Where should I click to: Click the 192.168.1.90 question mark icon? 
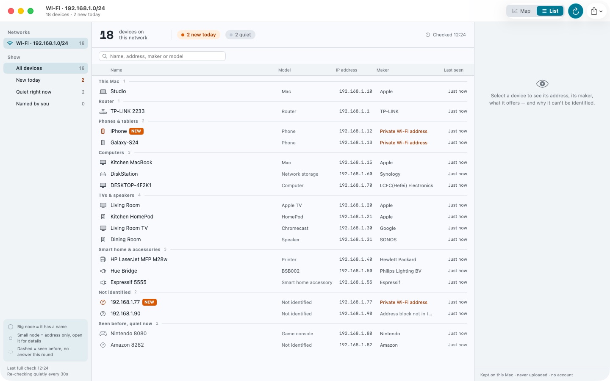tap(103, 314)
